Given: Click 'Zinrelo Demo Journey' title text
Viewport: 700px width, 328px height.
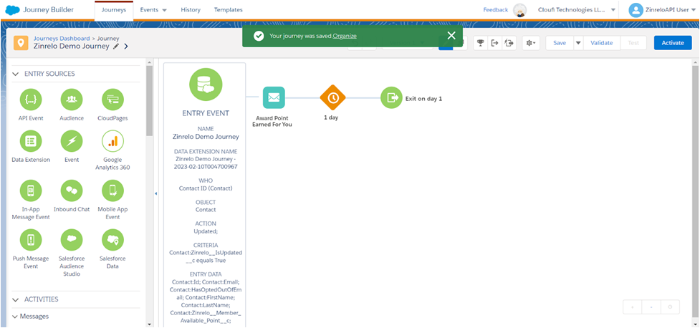Looking at the screenshot, I should [72, 46].
